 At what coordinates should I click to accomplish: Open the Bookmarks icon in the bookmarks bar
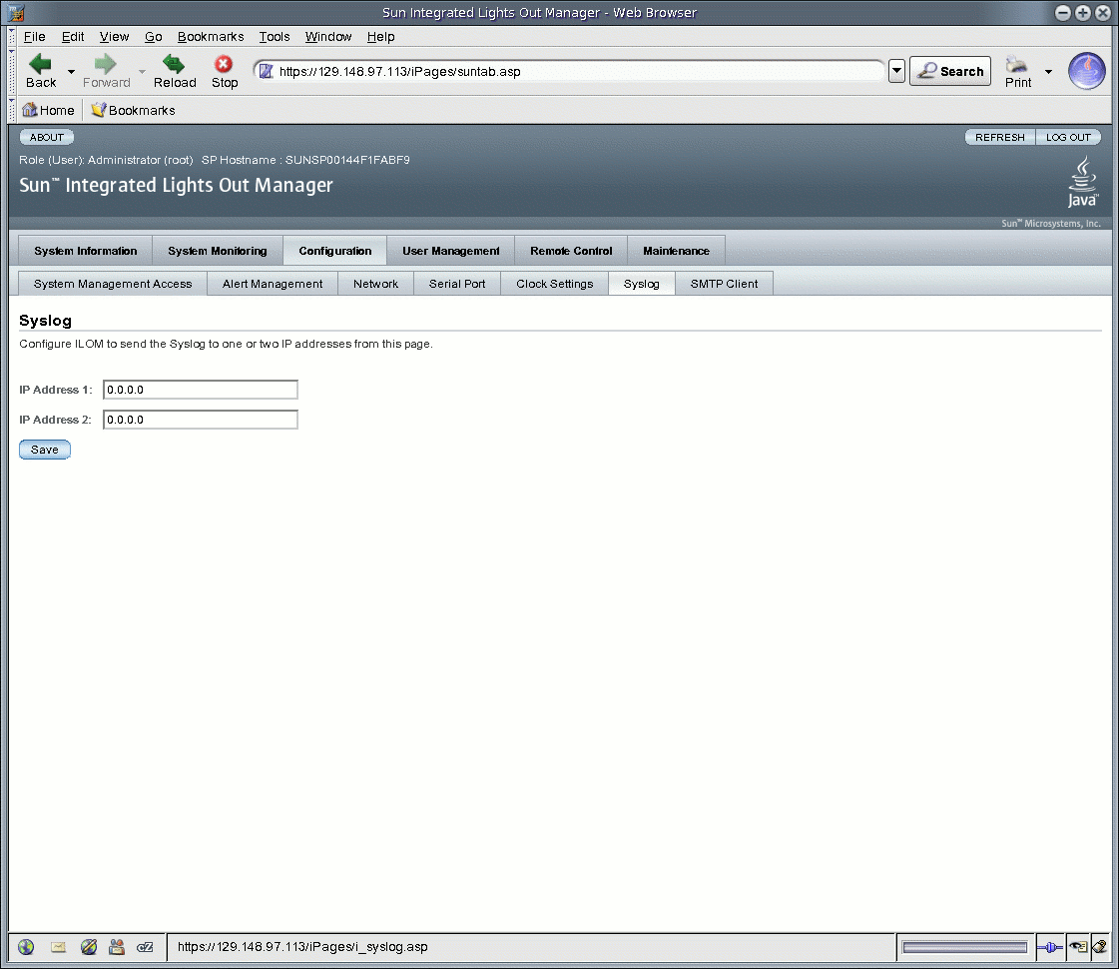[x=99, y=110]
